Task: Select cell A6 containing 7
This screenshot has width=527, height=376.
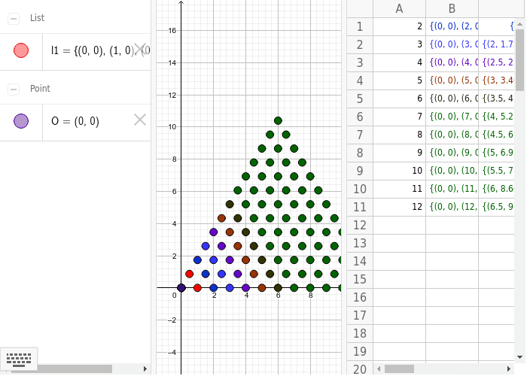Action: pos(399,117)
